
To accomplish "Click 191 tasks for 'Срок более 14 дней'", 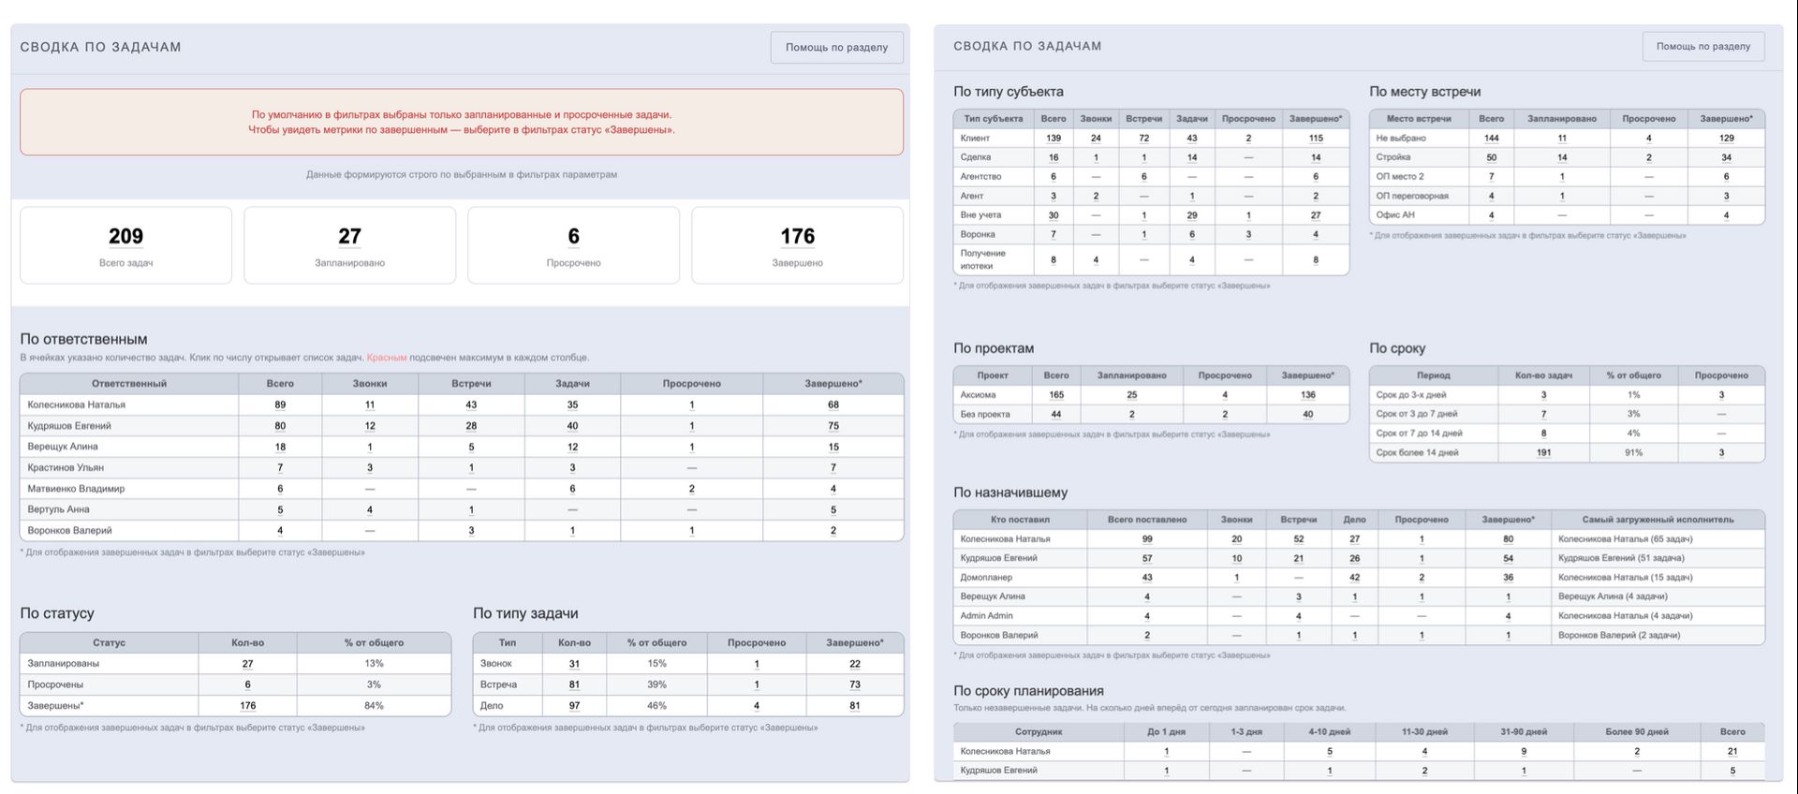I will pos(1544,452).
